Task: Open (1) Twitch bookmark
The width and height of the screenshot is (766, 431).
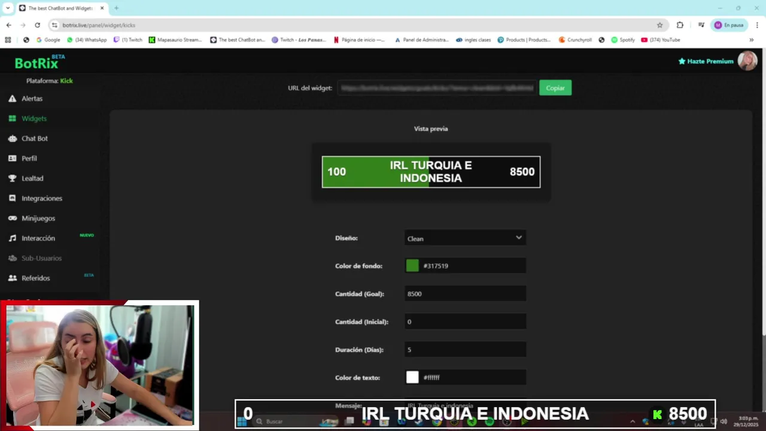Action: tap(128, 40)
